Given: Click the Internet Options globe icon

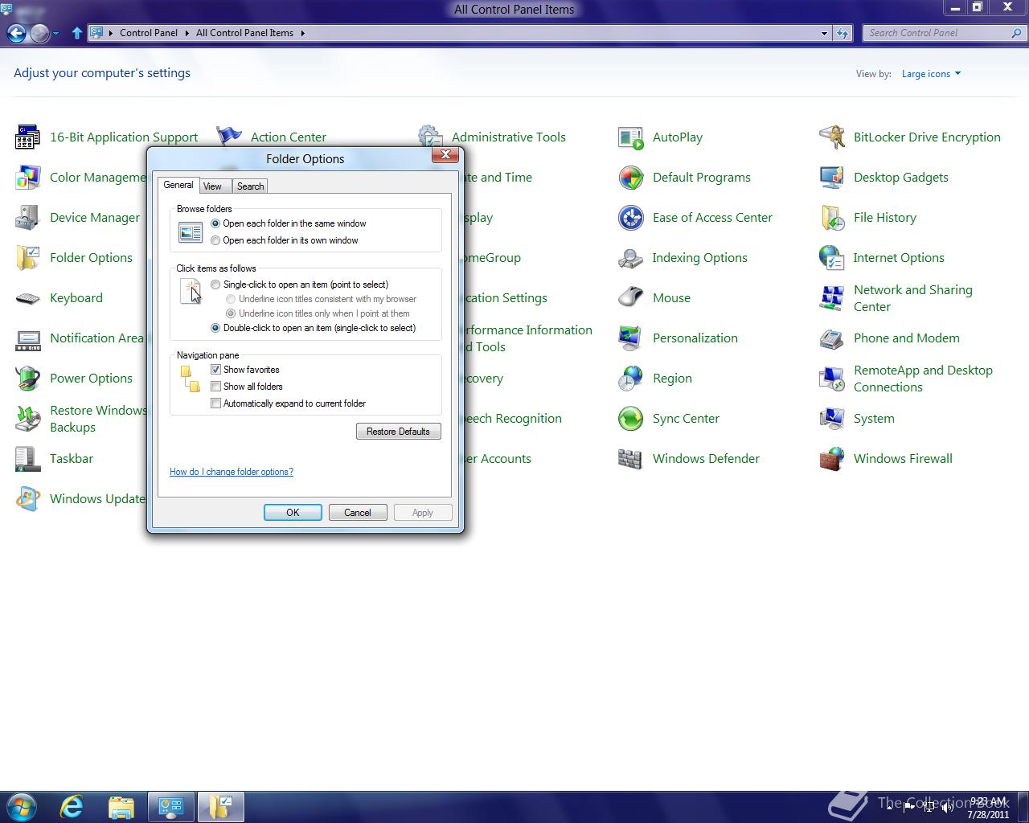Looking at the screenshot, I should (832, 258).
